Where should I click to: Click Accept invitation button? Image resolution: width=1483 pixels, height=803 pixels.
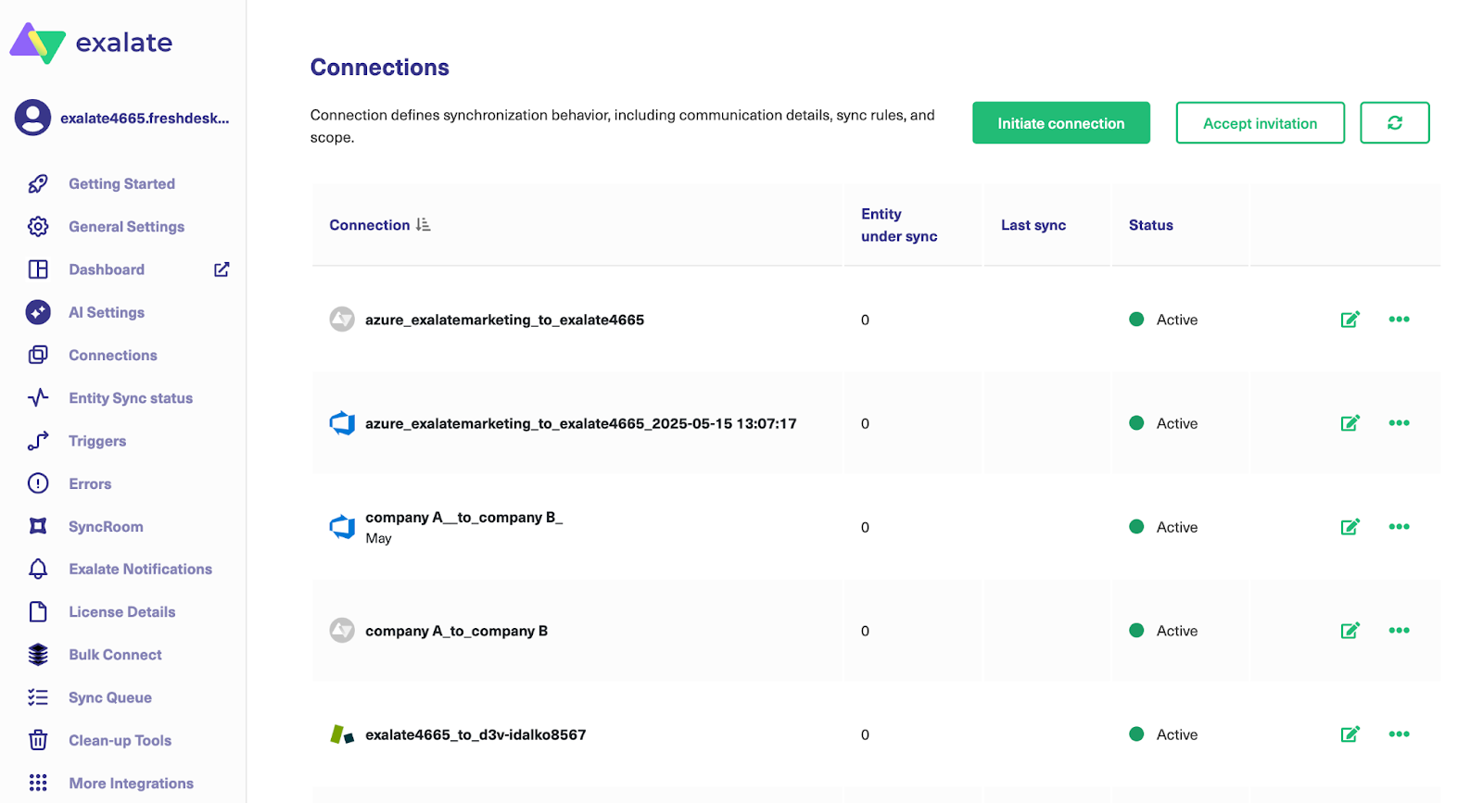(x=1260, y=122)
